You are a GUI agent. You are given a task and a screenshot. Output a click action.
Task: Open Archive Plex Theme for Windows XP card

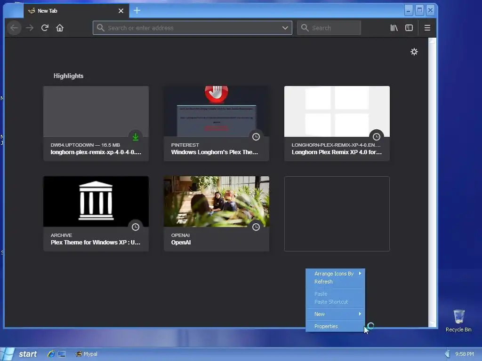96,214
